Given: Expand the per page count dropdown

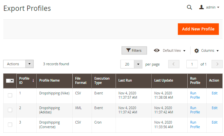Looking at the screenshot, I should (x=139, y=64).
